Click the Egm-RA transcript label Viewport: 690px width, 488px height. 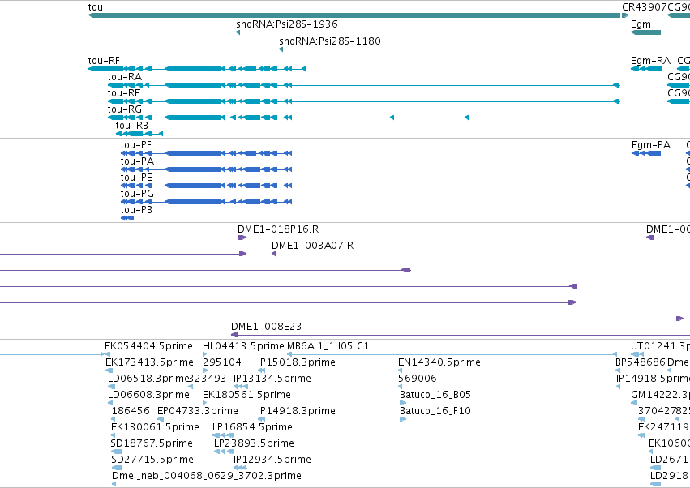pyautogui.click(x=650, y=61)
